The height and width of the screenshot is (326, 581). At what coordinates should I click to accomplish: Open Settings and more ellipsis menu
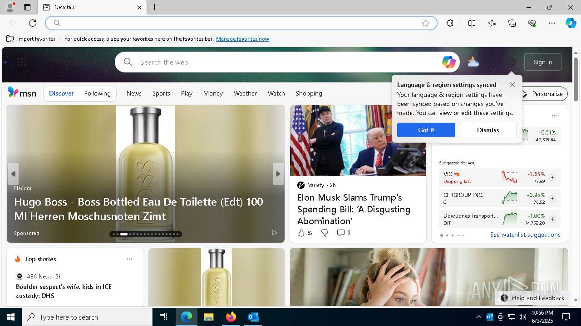tap(552, 23)
